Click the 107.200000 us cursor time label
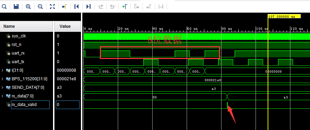Image resolution: width=310 pixels, height=130 pixels. [x=284, y=16]
